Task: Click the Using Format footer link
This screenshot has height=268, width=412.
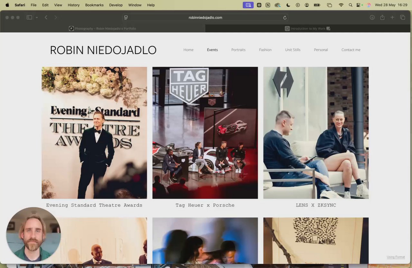Action: pyautogui.click(x=396, y=257)
